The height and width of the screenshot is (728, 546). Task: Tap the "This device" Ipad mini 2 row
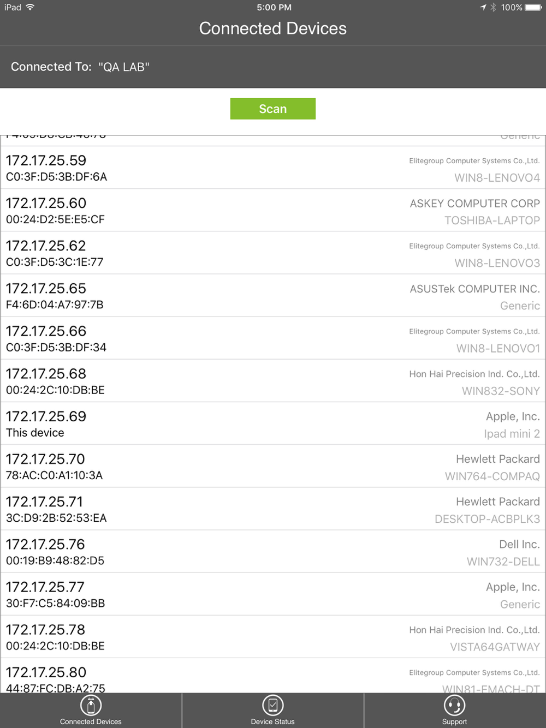click(x=273, y=423)
